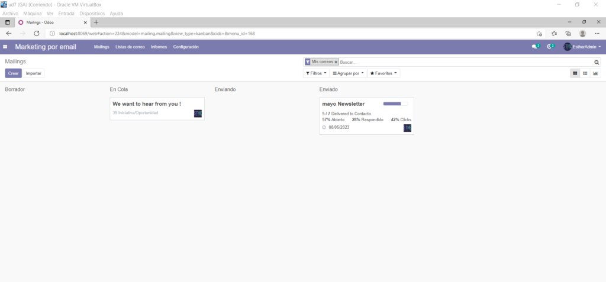The height and width of the screenshot is (282, 606).
Task: Click the Crear button
Action: [13, 73]
